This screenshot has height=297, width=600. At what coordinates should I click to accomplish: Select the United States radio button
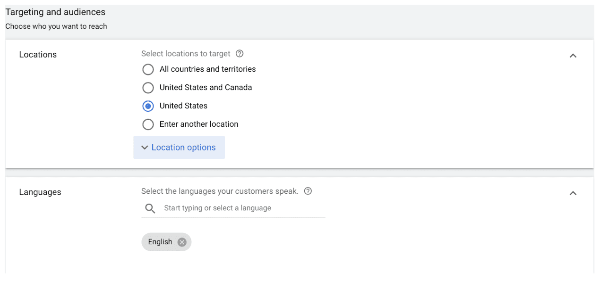pos(148,106)
